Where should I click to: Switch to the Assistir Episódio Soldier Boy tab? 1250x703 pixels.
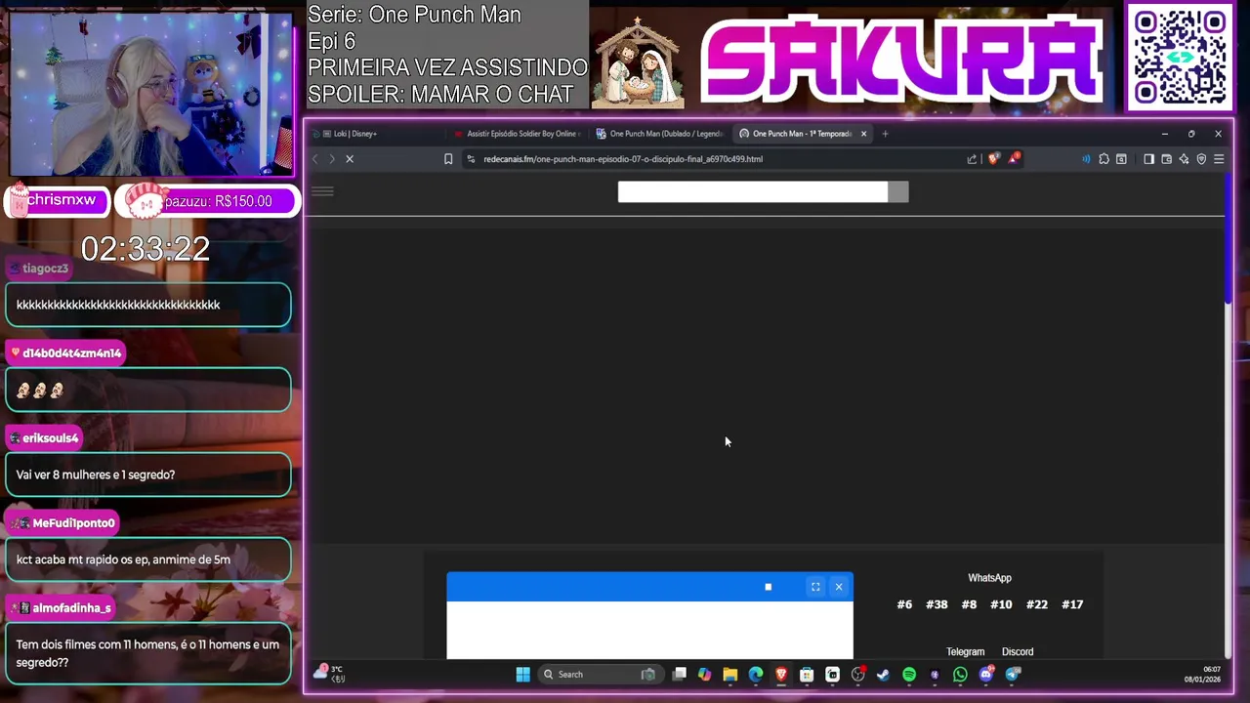point(517,134)
